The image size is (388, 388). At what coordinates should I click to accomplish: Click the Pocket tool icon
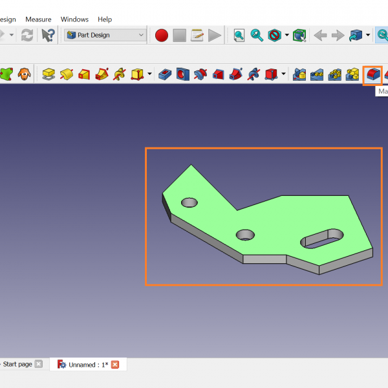[166, 74]
